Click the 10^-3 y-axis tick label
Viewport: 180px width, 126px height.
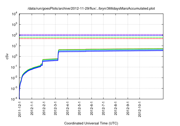click(14, 89)
